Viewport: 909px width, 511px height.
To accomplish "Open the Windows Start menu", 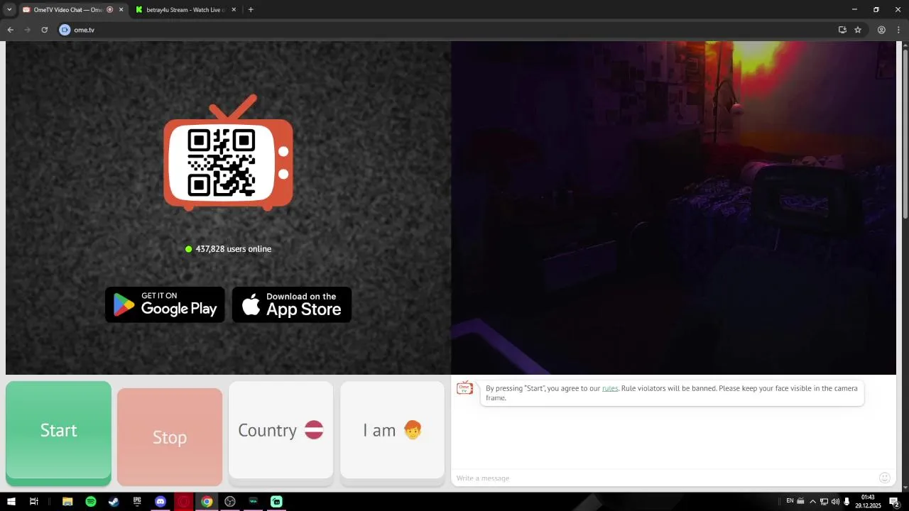I will click(11, 502).
